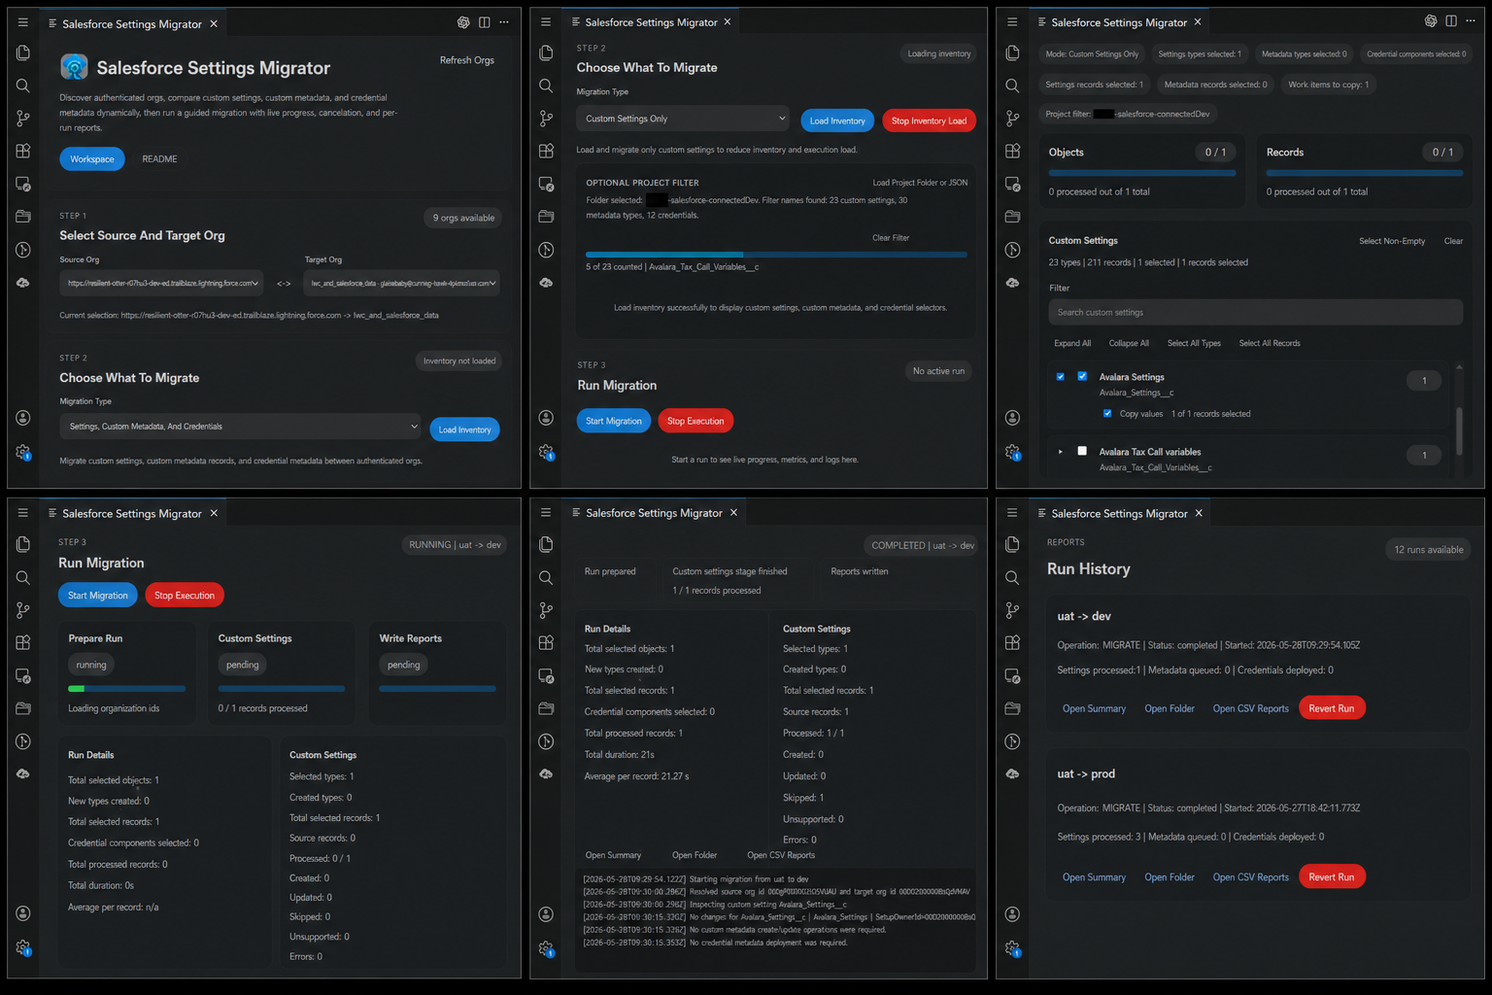This screenshot has height=995, width=1492.
Task: Click Salesforce cloud icon in Step 1 panel
Action: (x=23, y=283)
